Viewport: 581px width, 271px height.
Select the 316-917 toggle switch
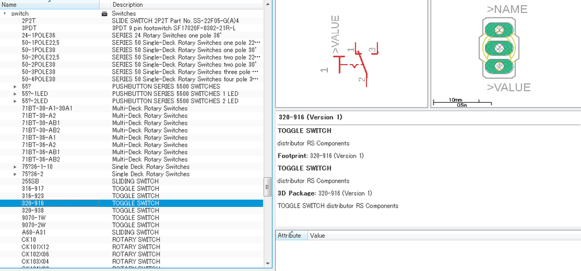pyautogui.click(x=132, y=188)
